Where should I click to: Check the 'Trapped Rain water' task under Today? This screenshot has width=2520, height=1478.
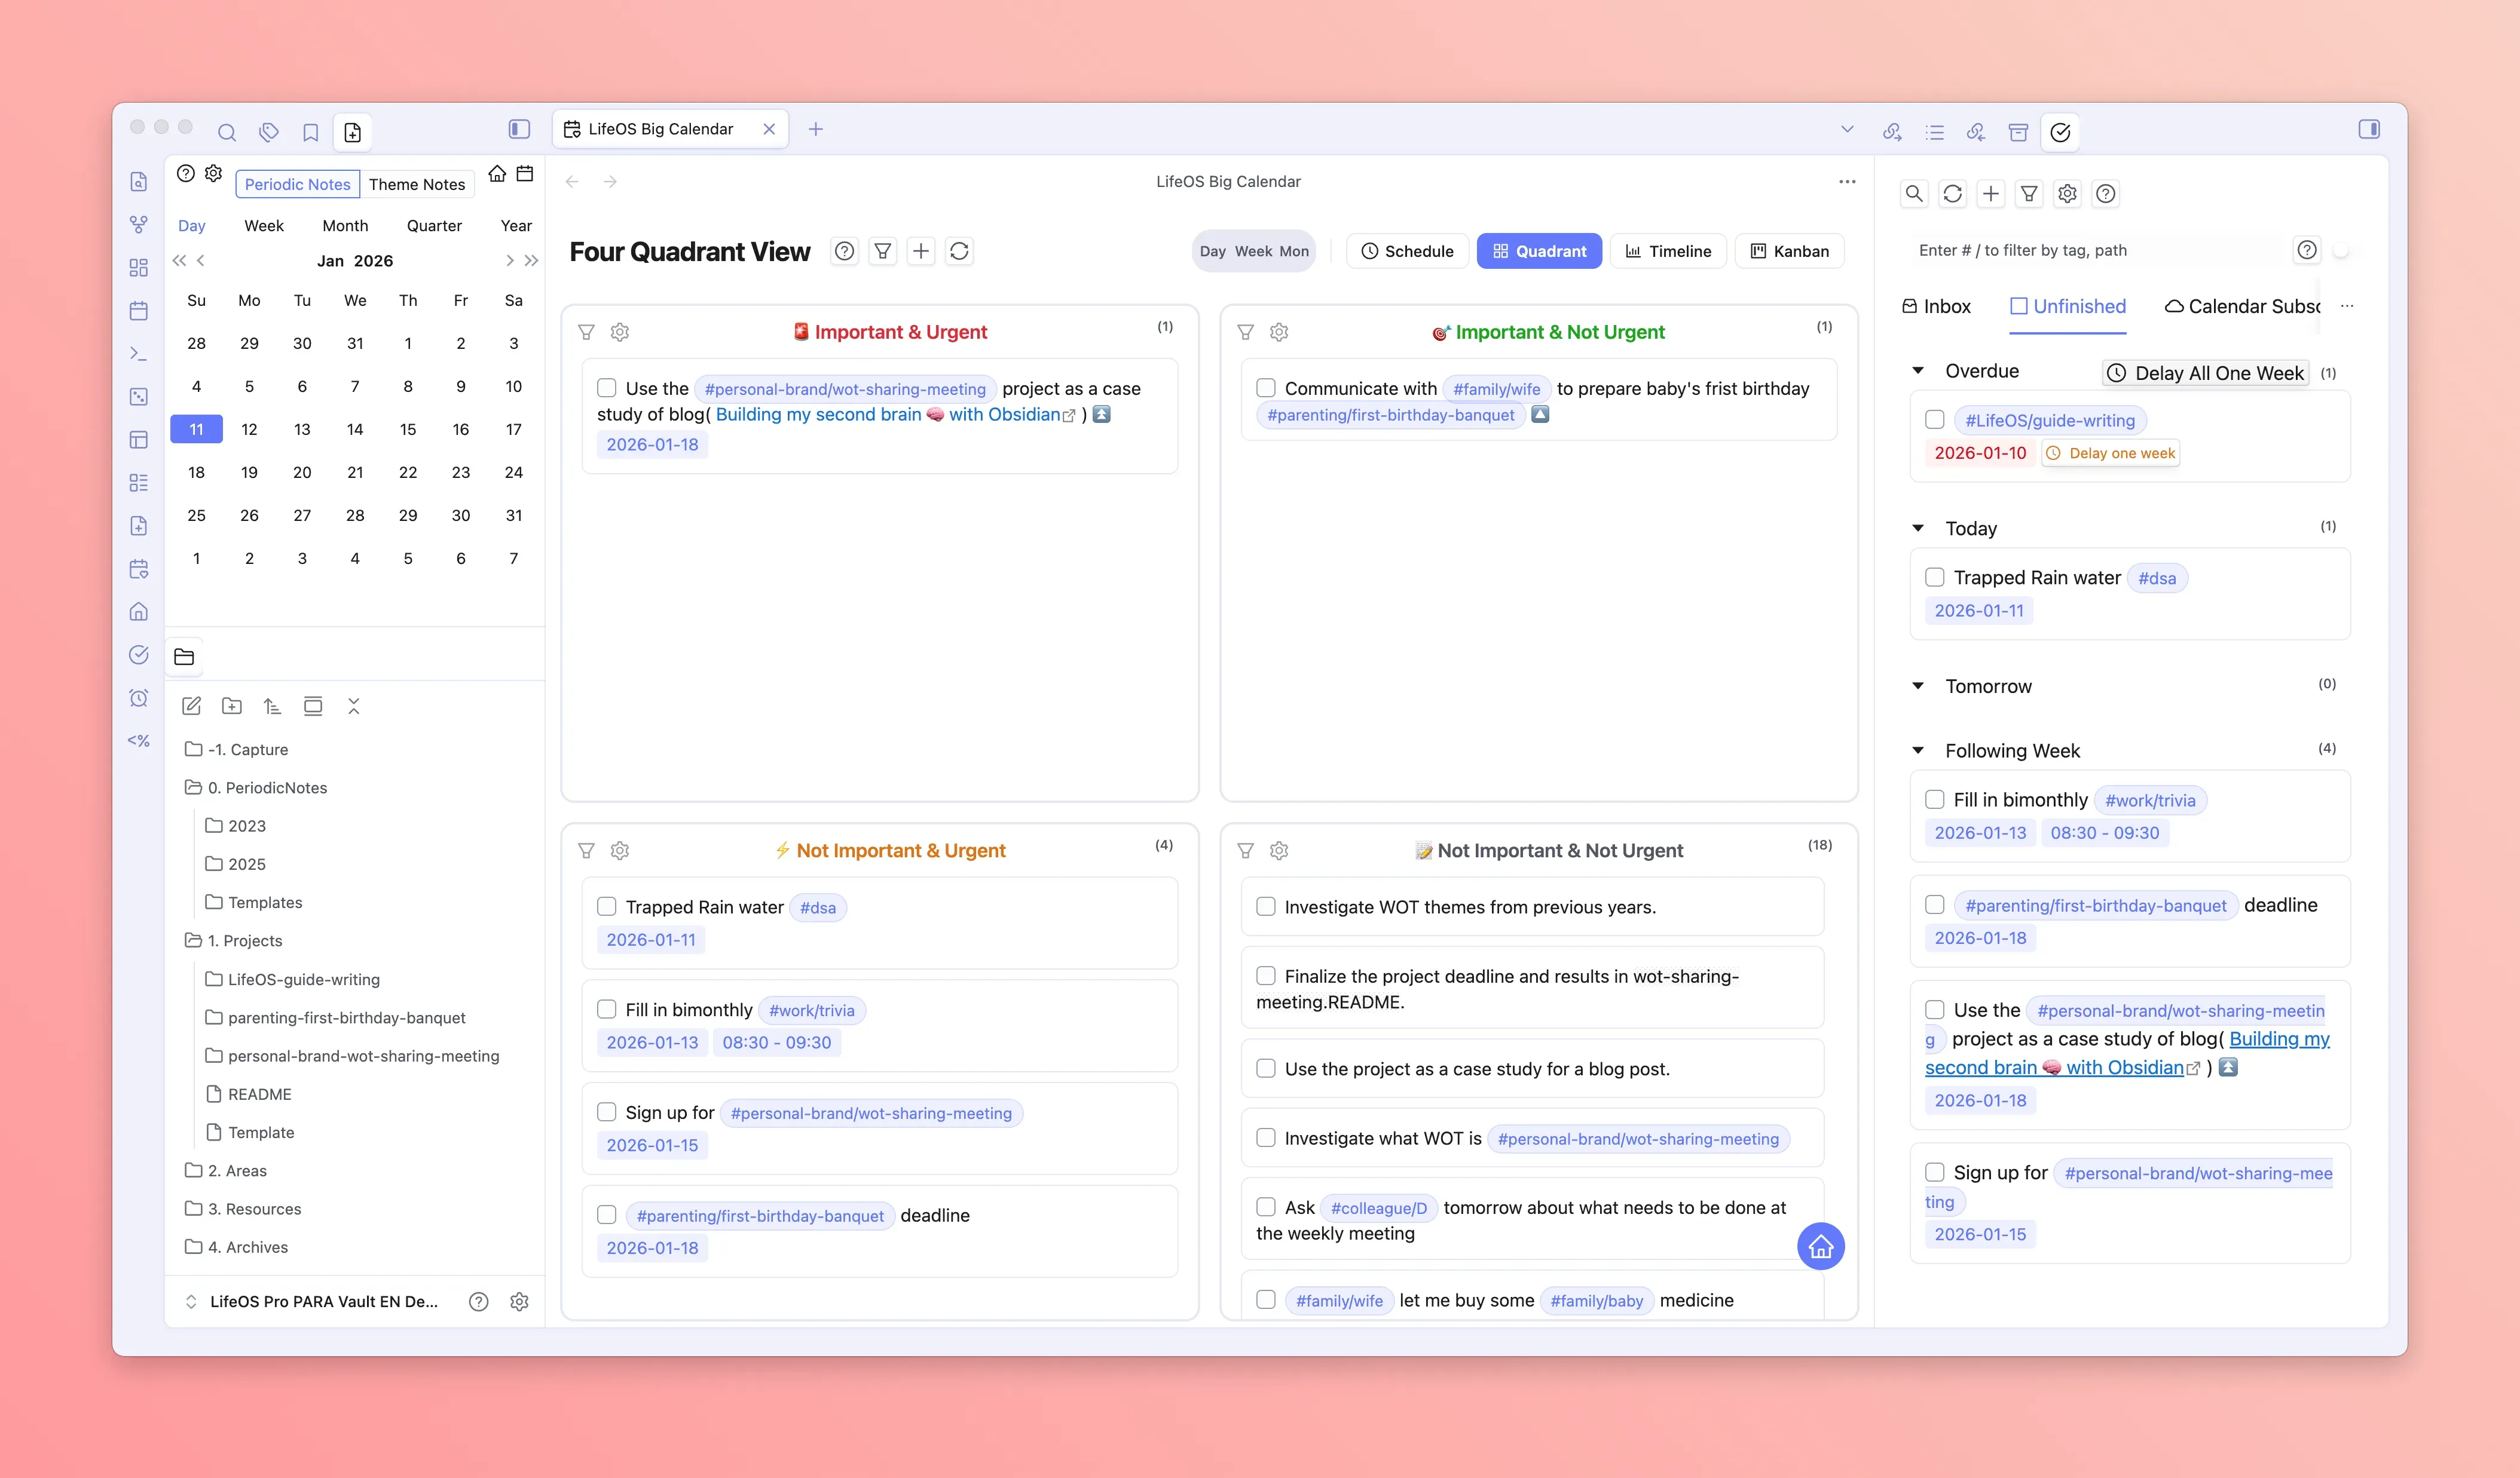click(1935, 578)
